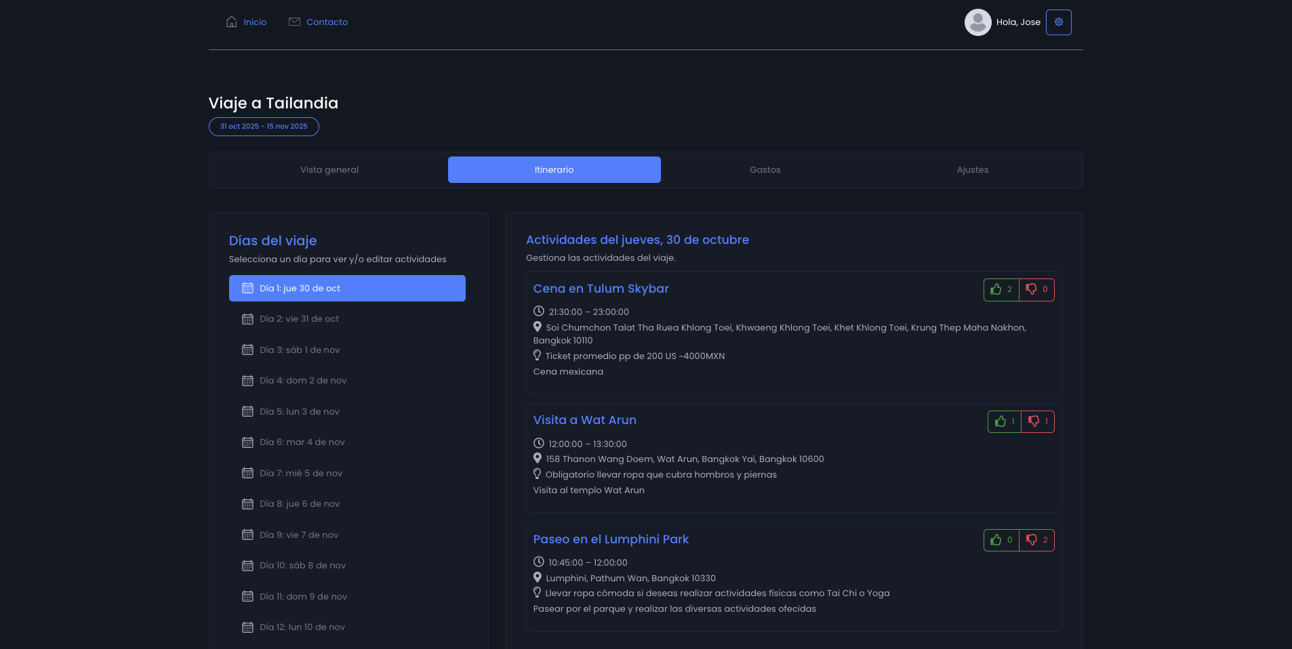1292x649 pixels.
Task: Click the trip date range badge
Action: click(264, 127)
